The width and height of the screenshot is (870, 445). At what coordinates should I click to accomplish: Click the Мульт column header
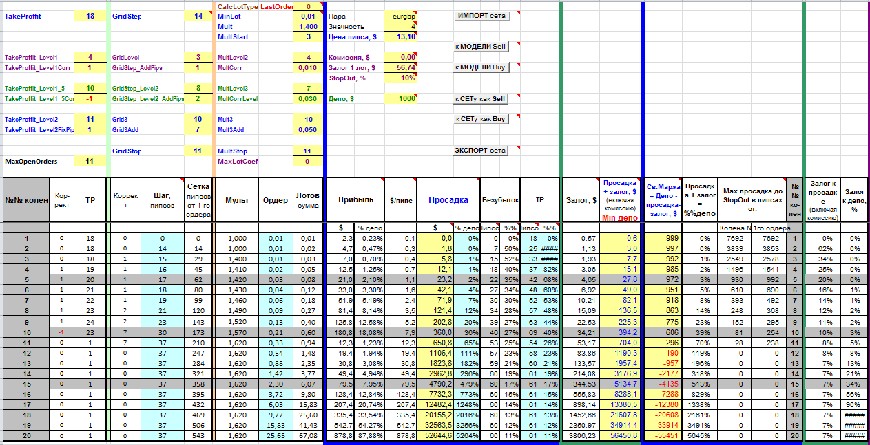tap(238, 199)
